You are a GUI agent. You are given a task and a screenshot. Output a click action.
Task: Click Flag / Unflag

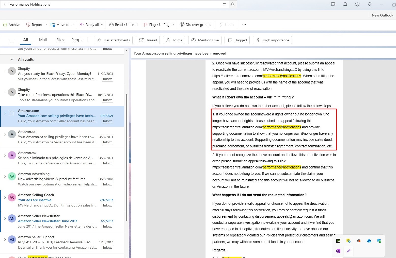pos(157,25)
